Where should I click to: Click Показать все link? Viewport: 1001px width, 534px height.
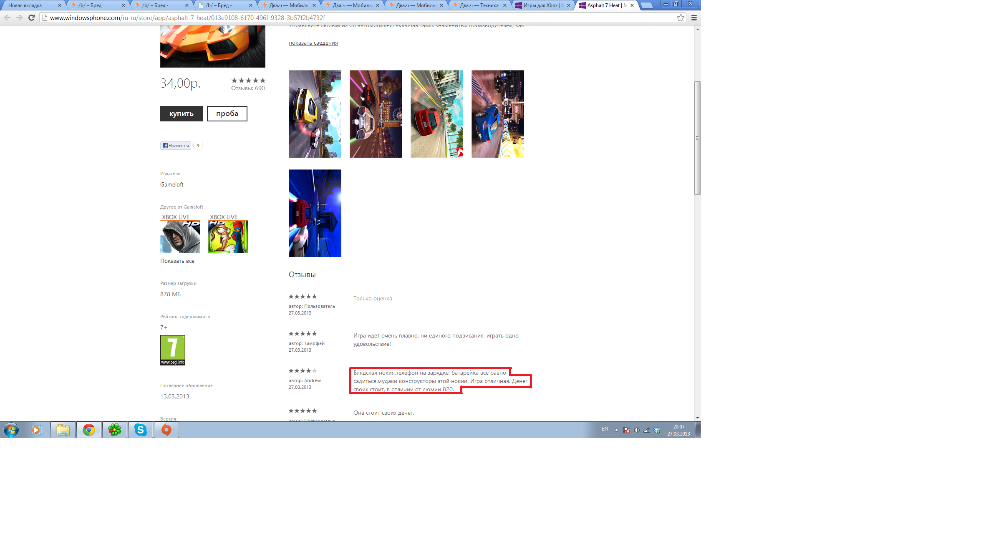tap(177, 261)
